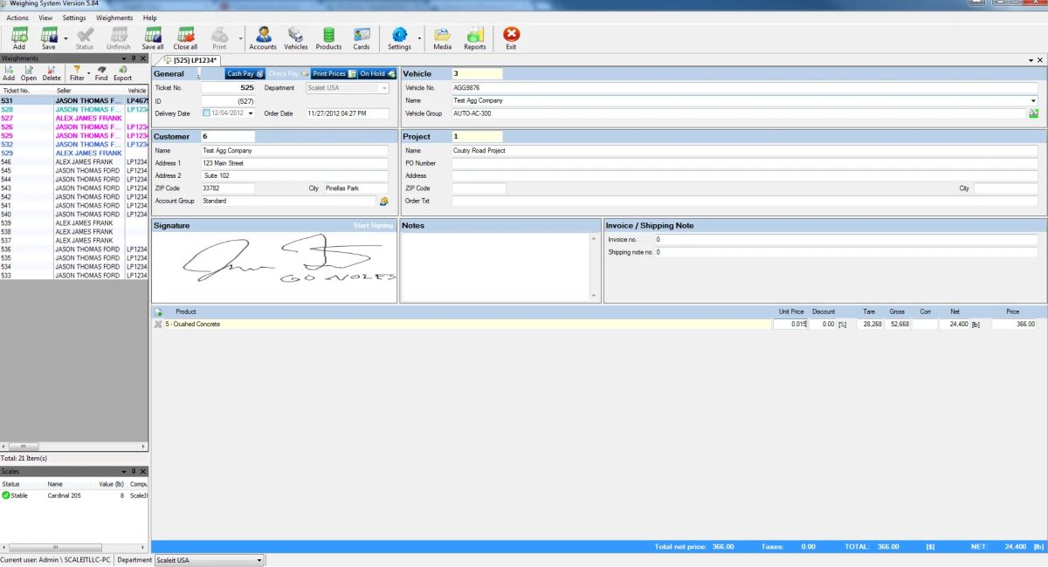This screenshot has width=1048, height=567.
Task: Click the Invoice no. field
Action: point(845,239)
